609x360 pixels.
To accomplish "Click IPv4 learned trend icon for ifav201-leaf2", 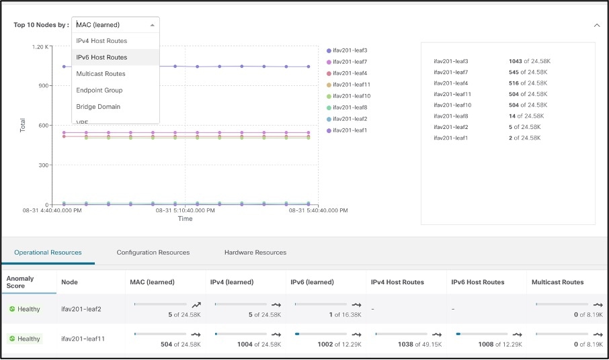I will [x=276, y=305].
